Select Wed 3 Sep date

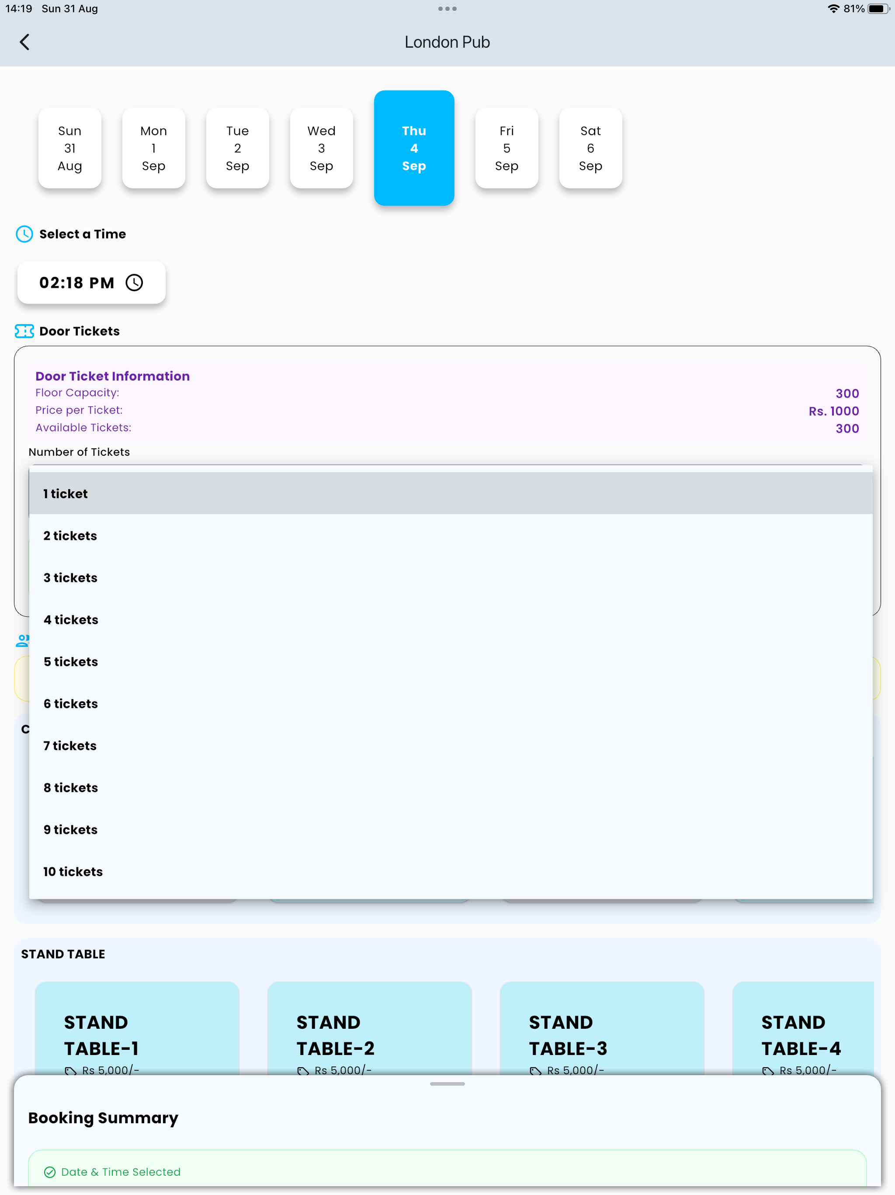click(322, 148)
